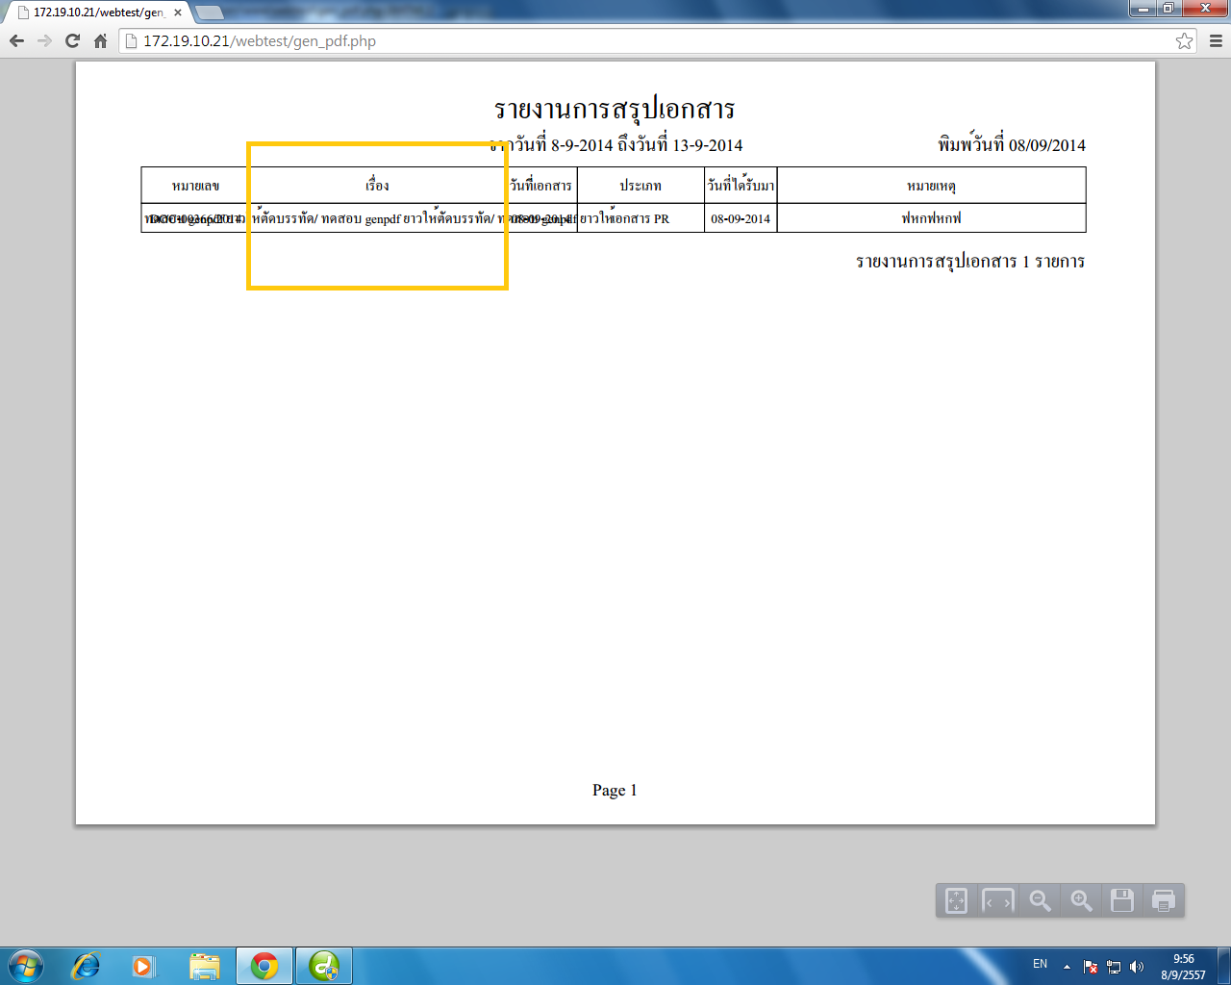The image size is (1231, 985).
Task: Switch the EN input language
Action: coord(1040,964)
